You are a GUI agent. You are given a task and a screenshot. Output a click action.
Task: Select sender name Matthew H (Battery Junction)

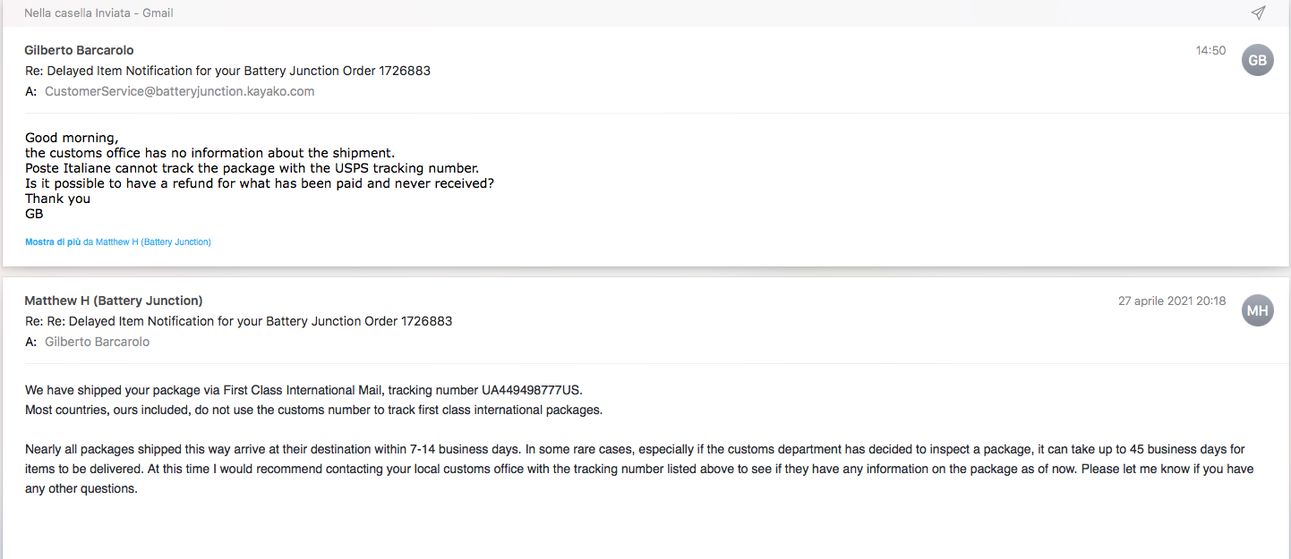point(114,301)
